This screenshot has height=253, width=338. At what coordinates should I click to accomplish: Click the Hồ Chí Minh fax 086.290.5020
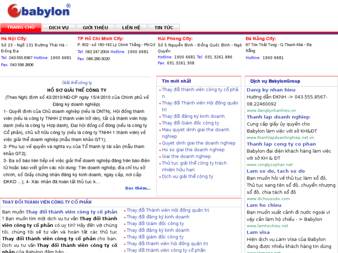click(x=98, y=59)
